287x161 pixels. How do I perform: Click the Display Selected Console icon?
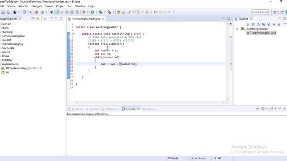click(x=263, y=109)
